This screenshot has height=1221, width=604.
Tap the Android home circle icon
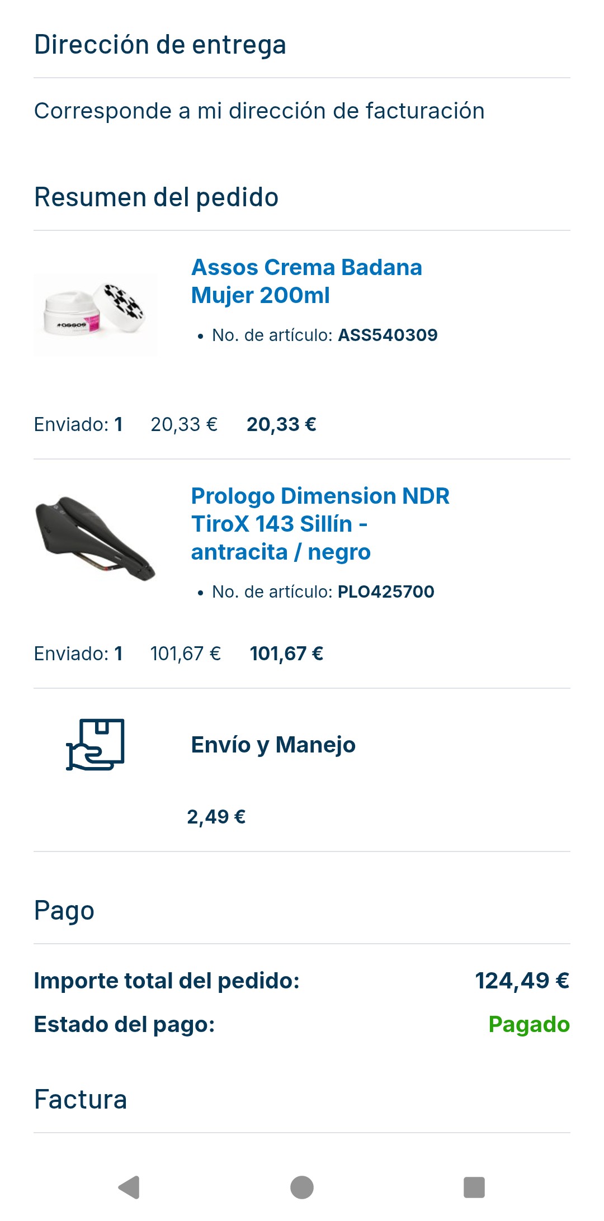302,1187
